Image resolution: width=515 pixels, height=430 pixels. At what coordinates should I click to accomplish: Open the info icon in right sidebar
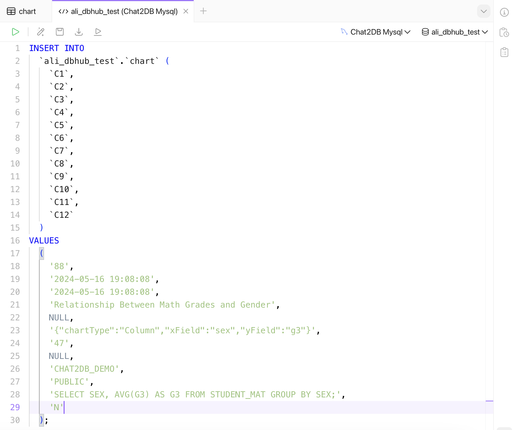[x=504, y=12]
